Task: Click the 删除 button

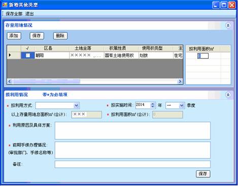Action: (60, 36)
